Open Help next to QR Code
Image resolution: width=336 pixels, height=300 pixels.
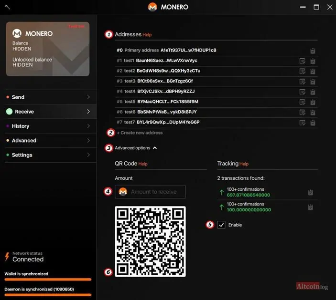(x=143, y=164)
